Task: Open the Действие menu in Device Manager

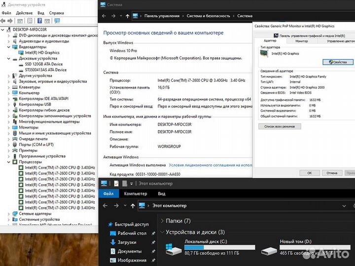Action: [24, 13]
